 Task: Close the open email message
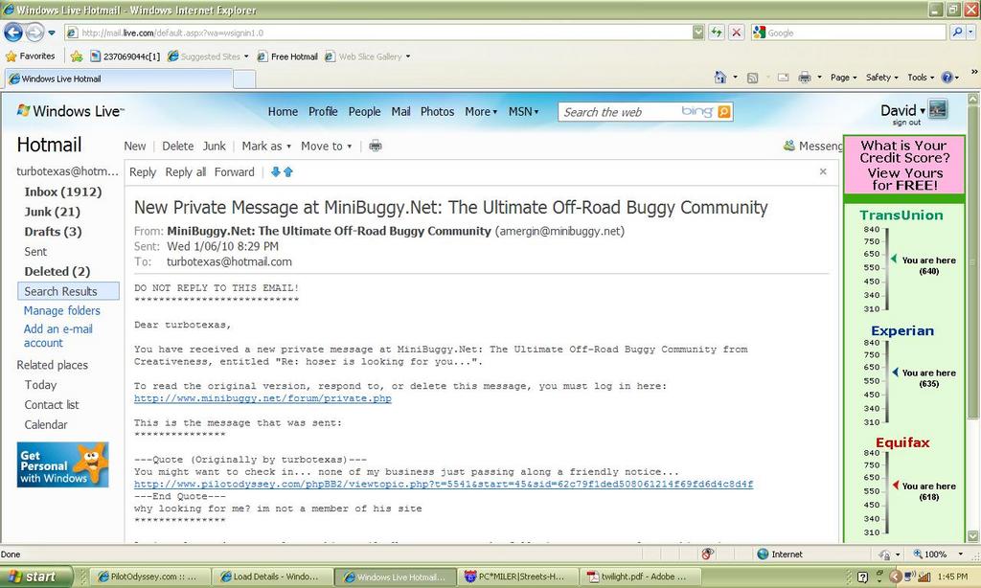coord(823,171)
